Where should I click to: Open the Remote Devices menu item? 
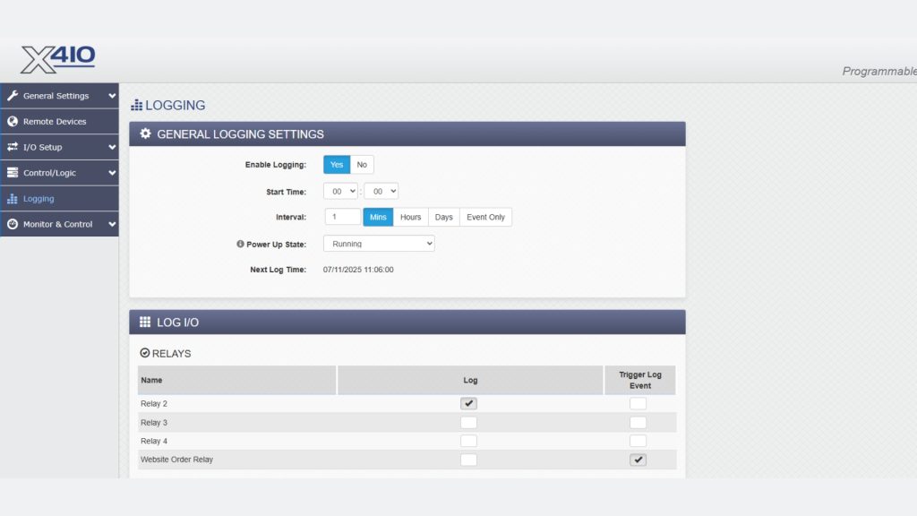55,122
